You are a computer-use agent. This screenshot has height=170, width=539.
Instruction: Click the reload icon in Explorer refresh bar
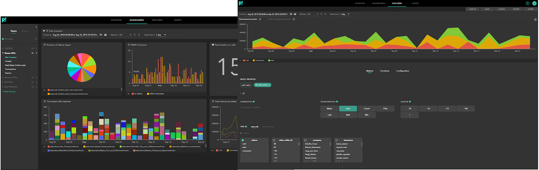pyautogui.click(x=321, y=14)
